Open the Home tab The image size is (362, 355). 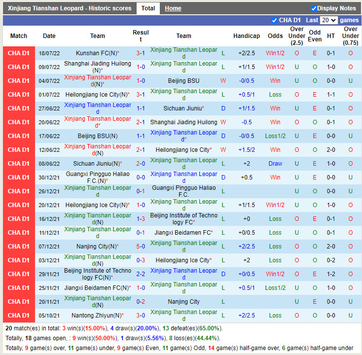pos(173,8)
